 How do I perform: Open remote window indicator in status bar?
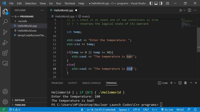coord(3,110)
